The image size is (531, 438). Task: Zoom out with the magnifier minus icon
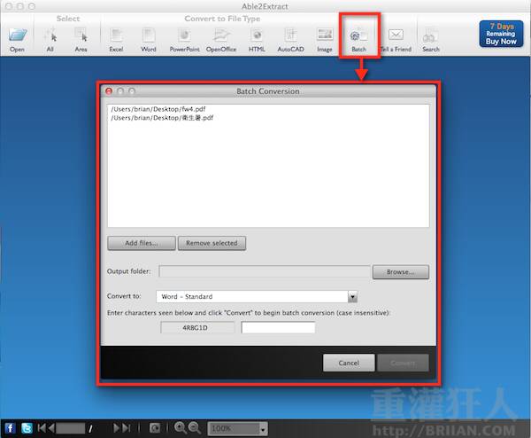195,428
